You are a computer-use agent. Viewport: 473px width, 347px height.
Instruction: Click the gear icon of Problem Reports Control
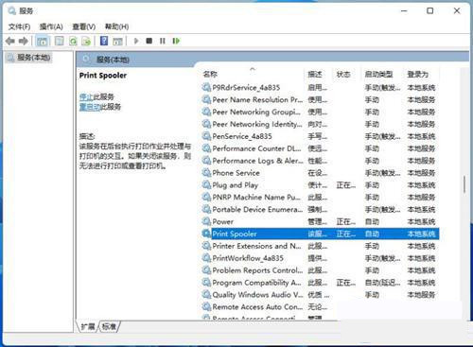coord(206,270)
